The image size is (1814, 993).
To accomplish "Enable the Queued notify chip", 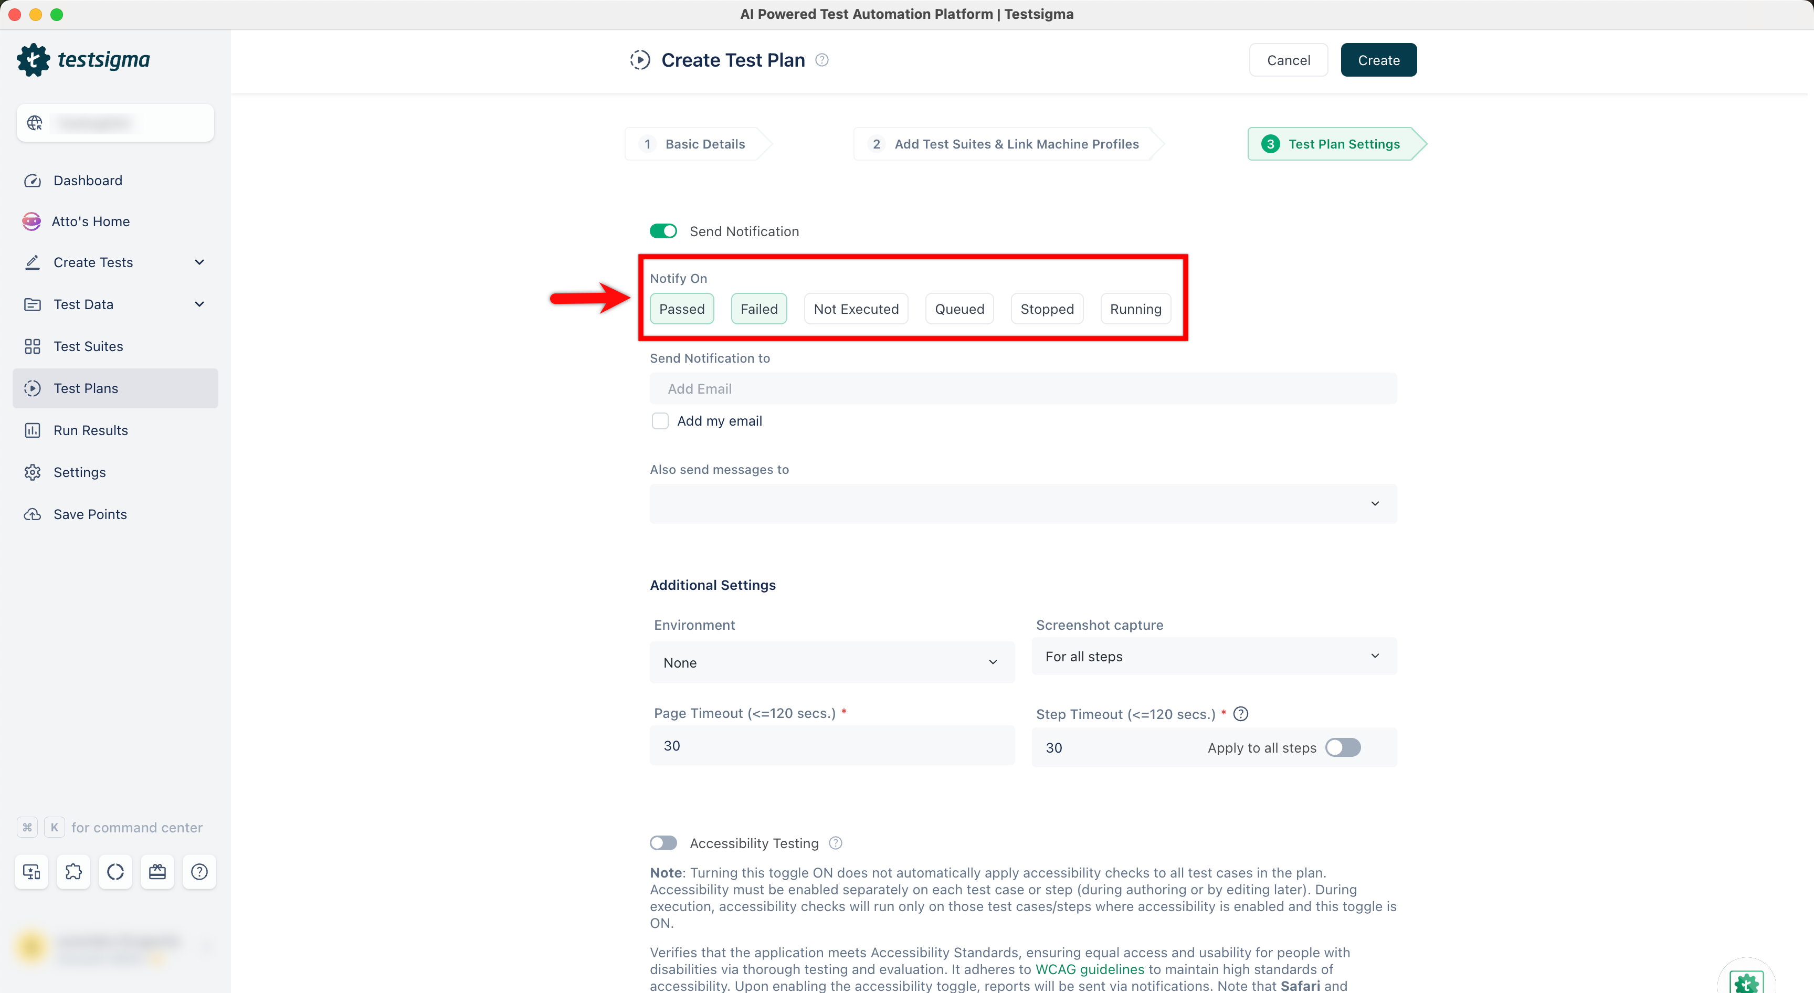I will (959, 309).
